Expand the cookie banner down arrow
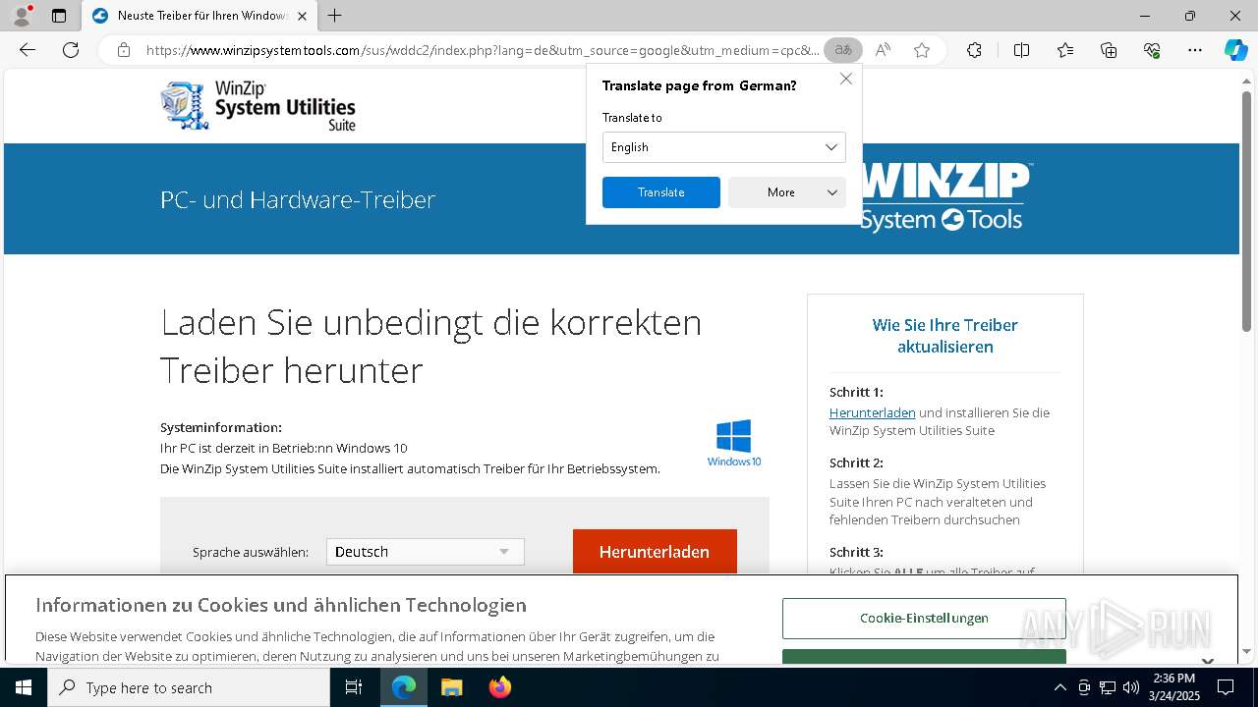The height and width of the screenshot is (707, 1258). [x=1208, y=662]
